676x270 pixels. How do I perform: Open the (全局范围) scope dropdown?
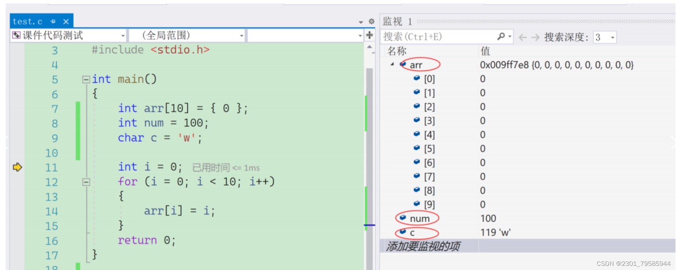coord(187,35)
